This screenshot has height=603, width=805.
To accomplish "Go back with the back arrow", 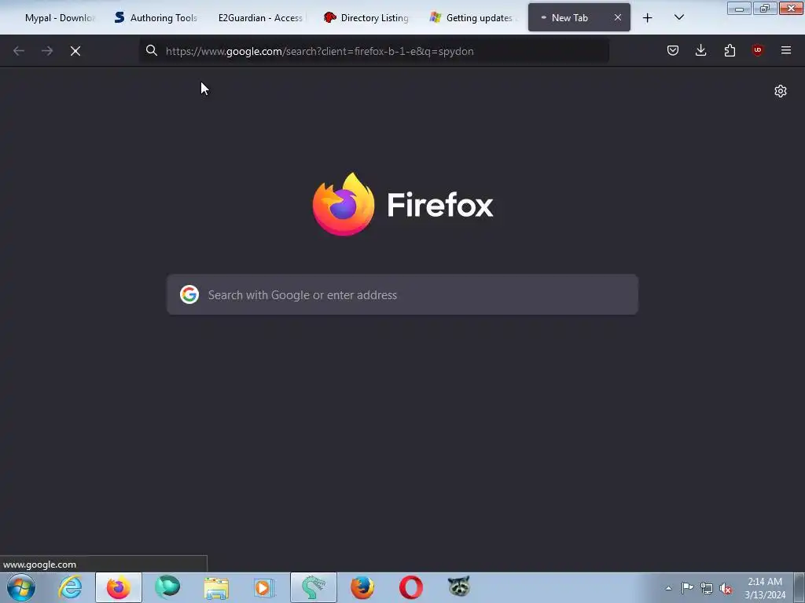I will coord(19,51).
